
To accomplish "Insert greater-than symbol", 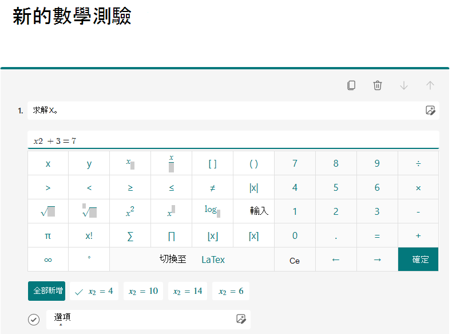I will click(x=48, y=187).
